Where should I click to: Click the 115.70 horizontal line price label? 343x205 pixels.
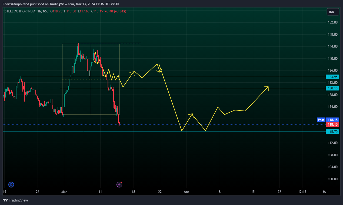pyautogui.click(x=332, y=132)
